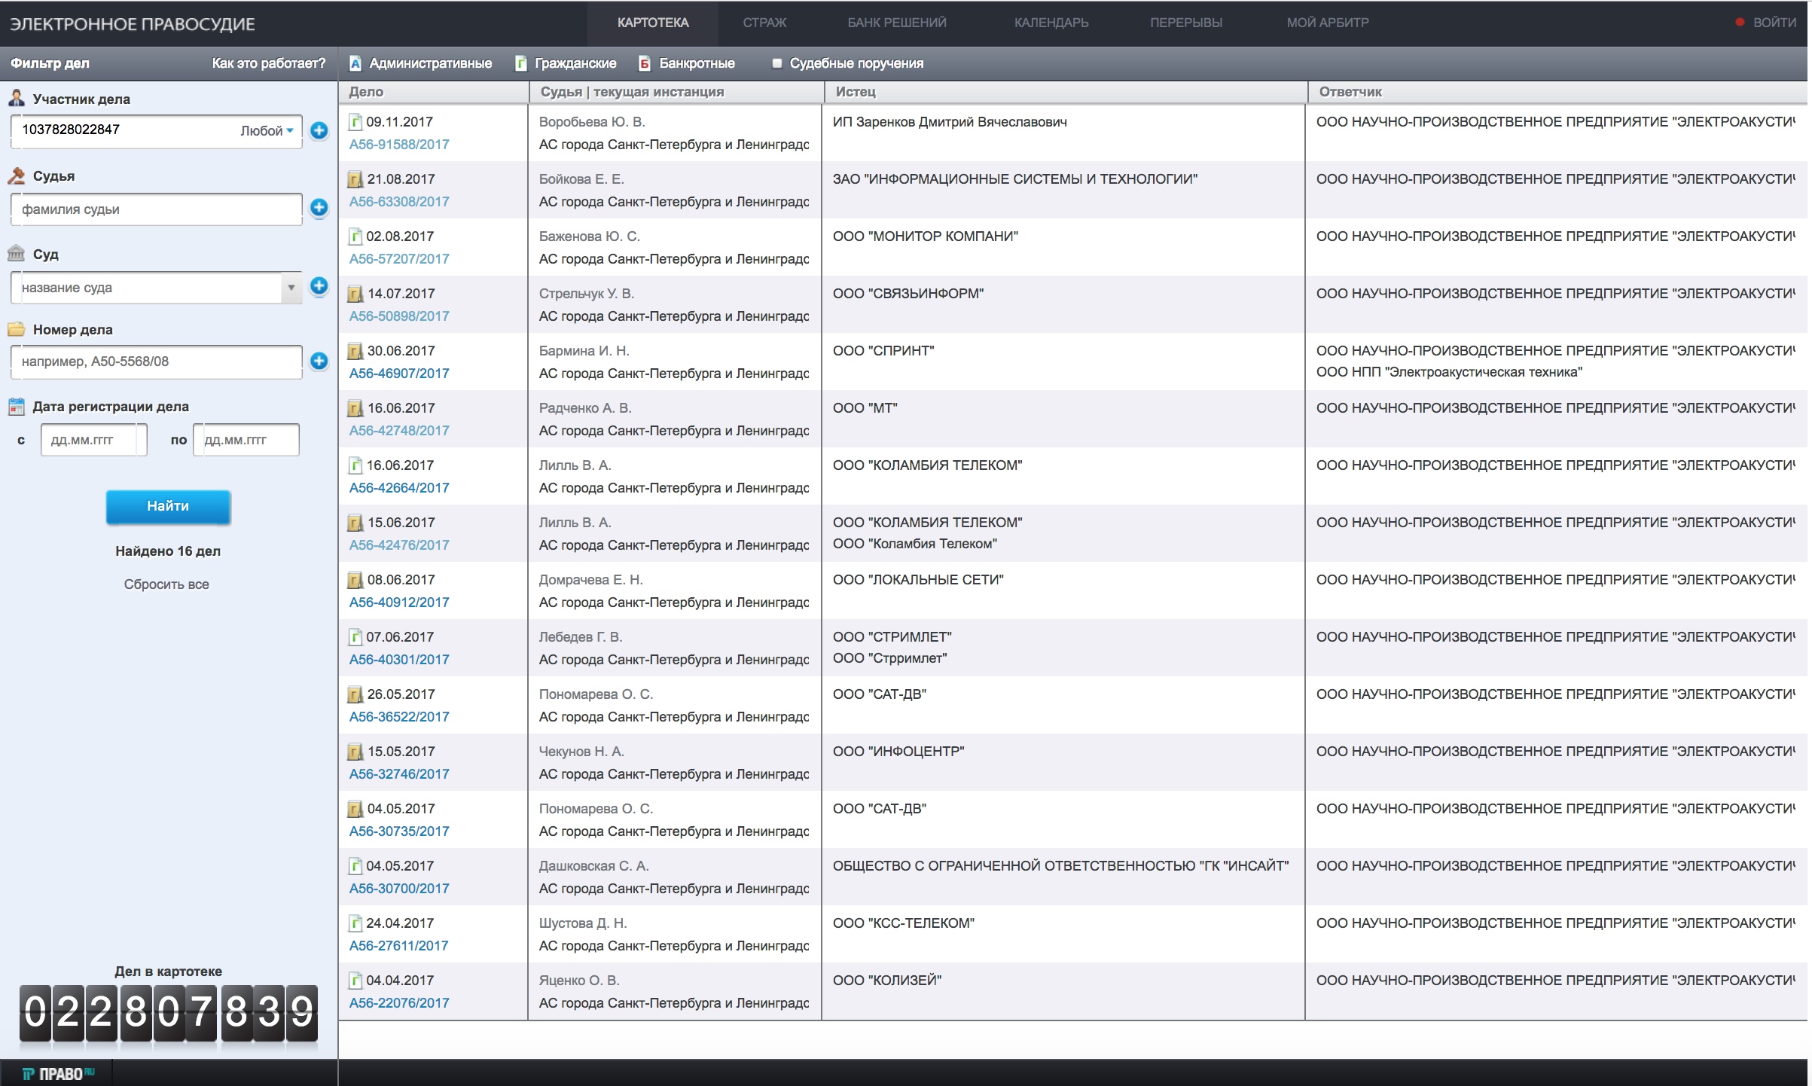Click judge name Стрельчук У. В.
This screenshot has height=1086, width=1812.
(x=587, y=294)
